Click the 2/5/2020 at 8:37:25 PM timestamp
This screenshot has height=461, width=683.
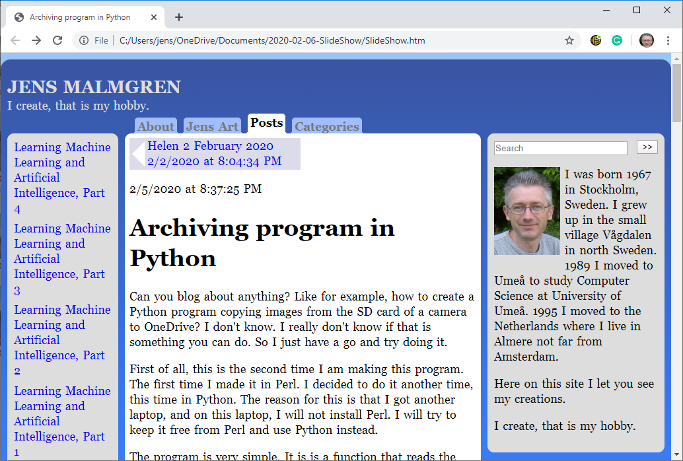(196, 189)
